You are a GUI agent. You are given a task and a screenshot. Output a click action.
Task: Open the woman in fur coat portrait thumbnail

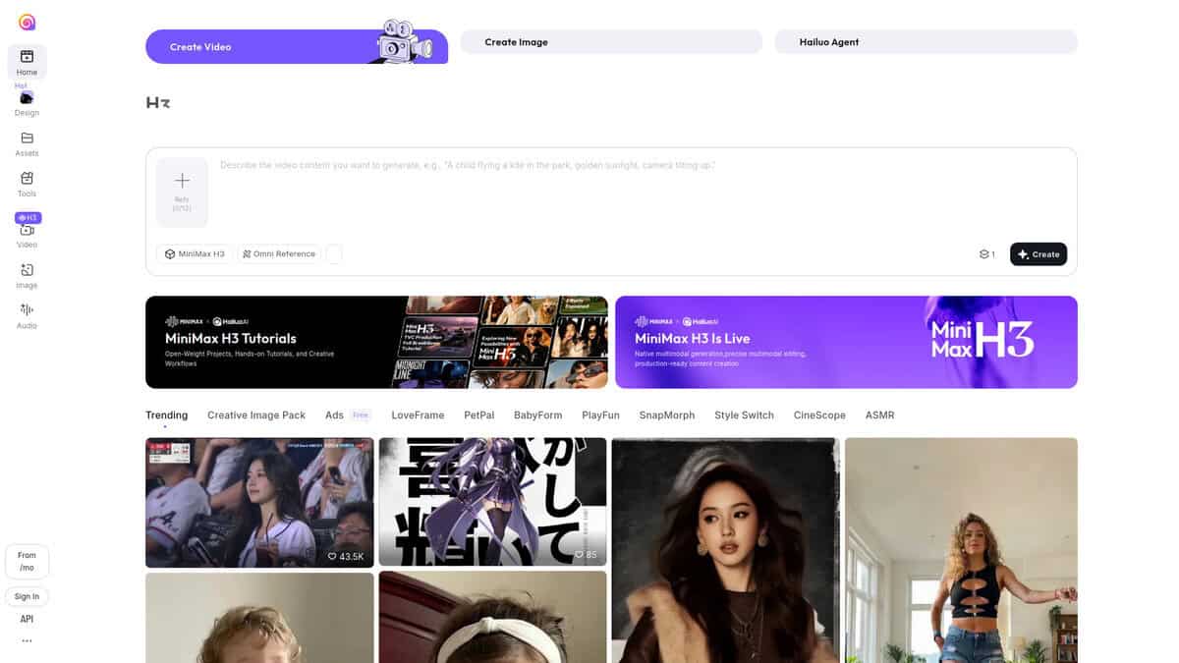725,550
